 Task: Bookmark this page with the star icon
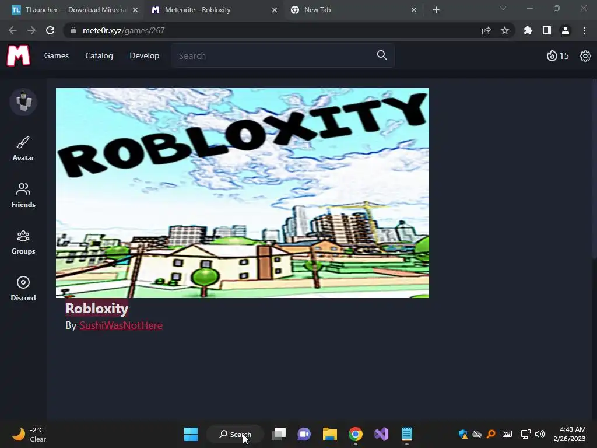(x=505, y=30)
